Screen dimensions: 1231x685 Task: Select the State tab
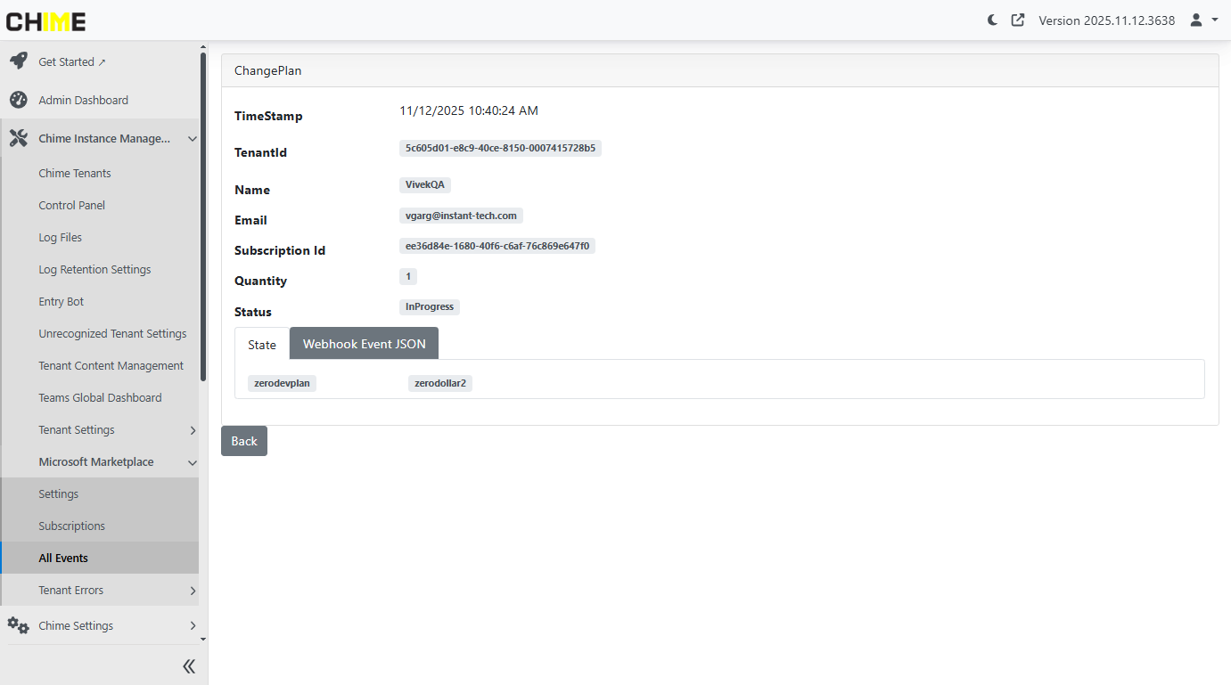pos(262,345)
